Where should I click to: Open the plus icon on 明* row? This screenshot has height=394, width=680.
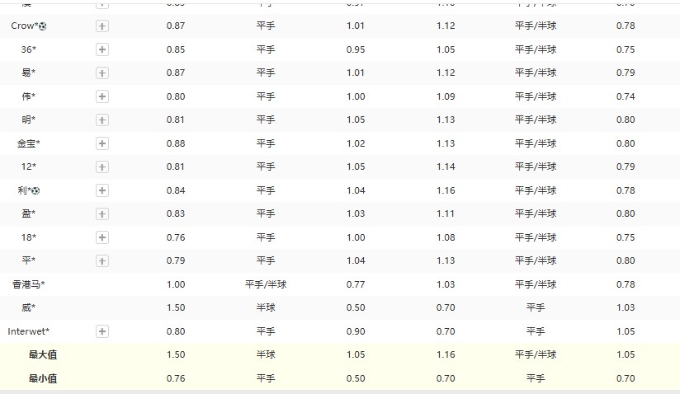pyautogui.click(x=102, y=120)
